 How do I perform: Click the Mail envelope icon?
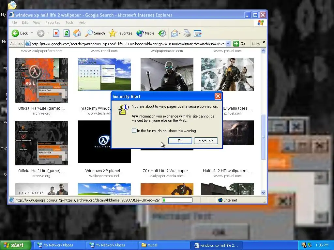click(x=174, y=33)
